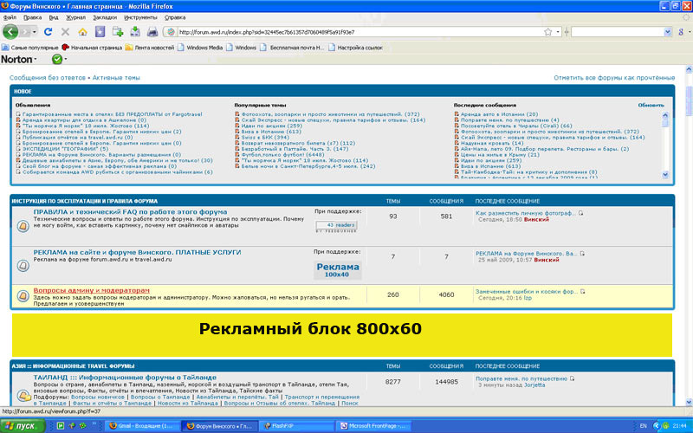Image resolution: width=693 pixels, height=433 pixels.
Task: Switch to FlashFXP in the taskbar
Action: 297,426
